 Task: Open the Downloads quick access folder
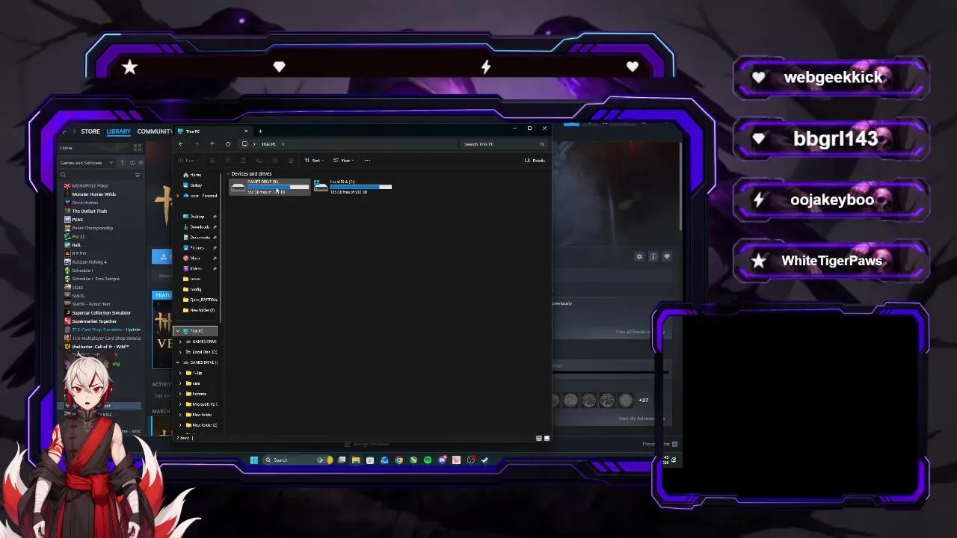[x=198, y=227]
